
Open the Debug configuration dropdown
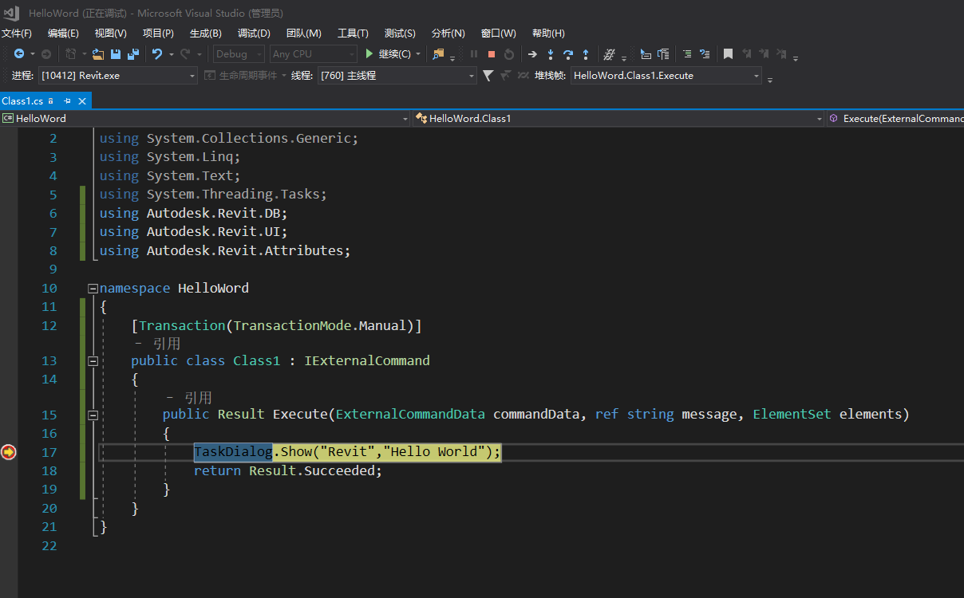pos(239,54)
